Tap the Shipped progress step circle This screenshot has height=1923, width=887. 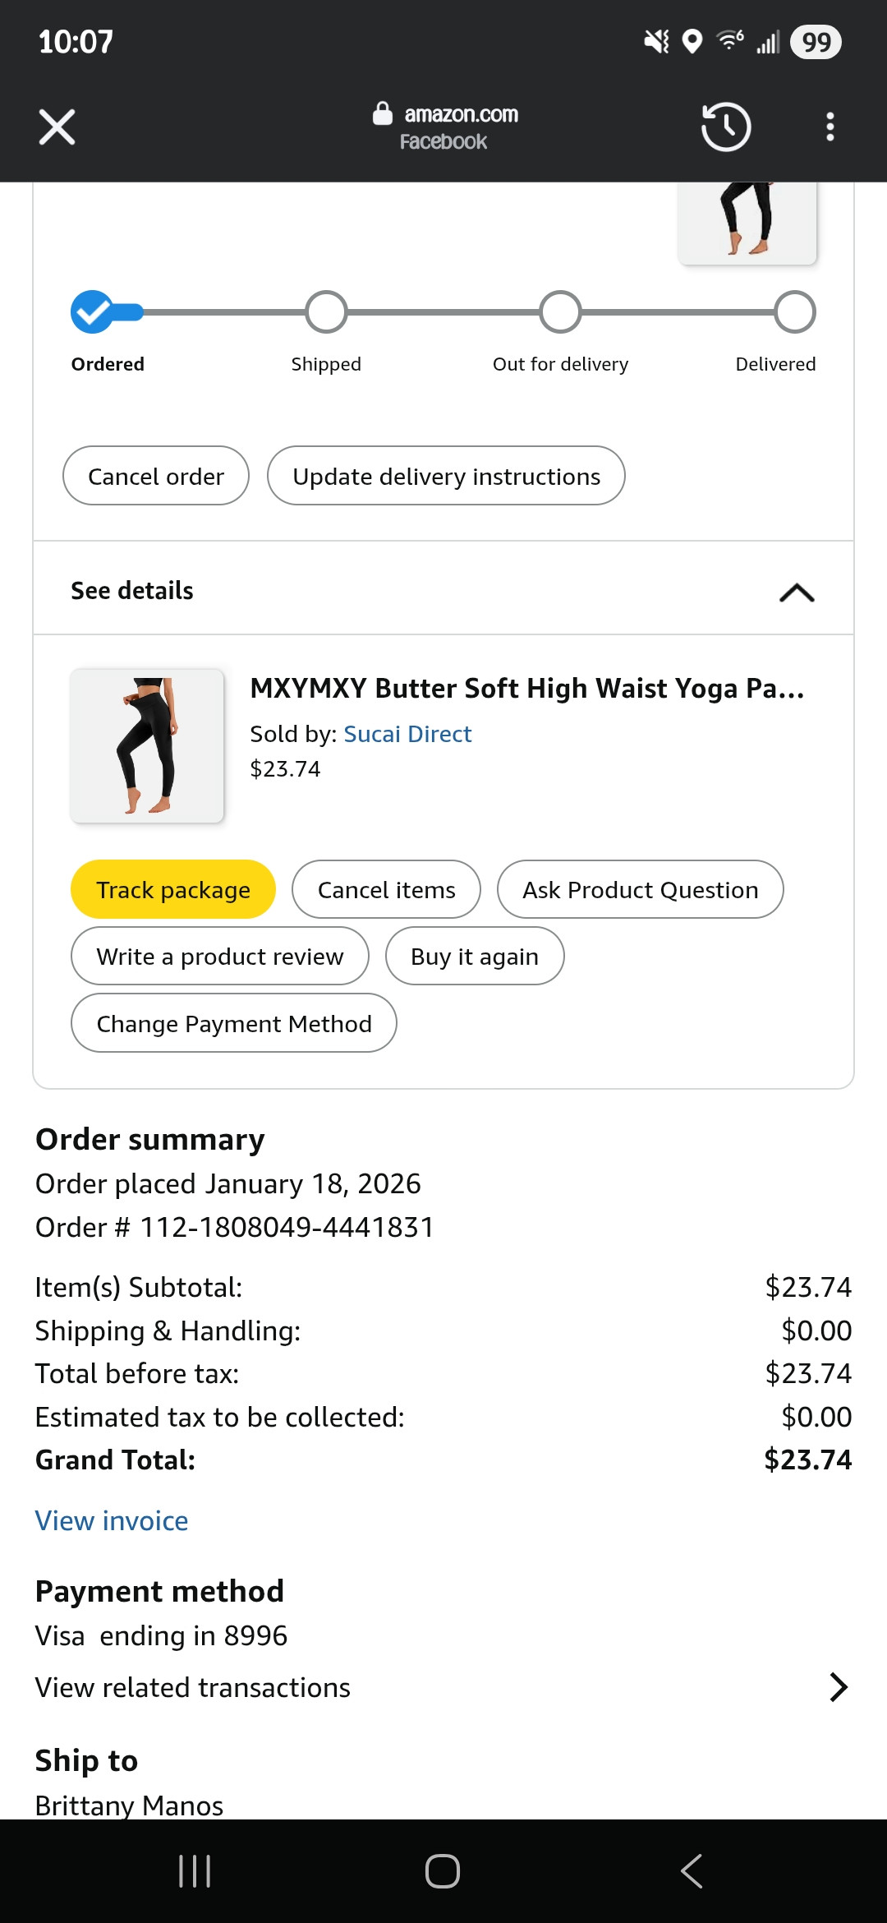point(326,312)
